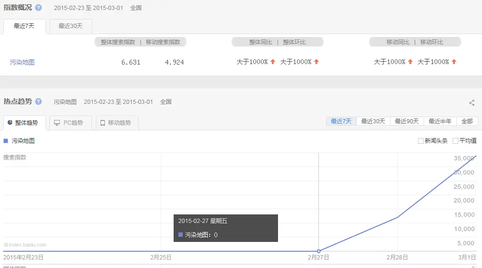Viewport: 482px width, 268px height.
Task: Click the overall index value 6,631
Action: (x=131, y=63)
